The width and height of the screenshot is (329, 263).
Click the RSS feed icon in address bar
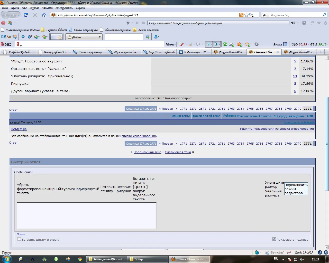pos(241,15)
